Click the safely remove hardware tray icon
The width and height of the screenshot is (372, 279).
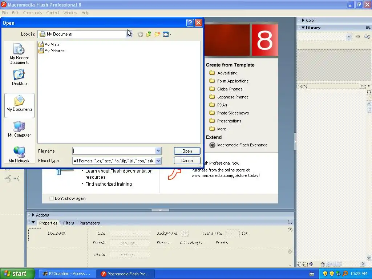pyautogui.click(x=338, y=274)
